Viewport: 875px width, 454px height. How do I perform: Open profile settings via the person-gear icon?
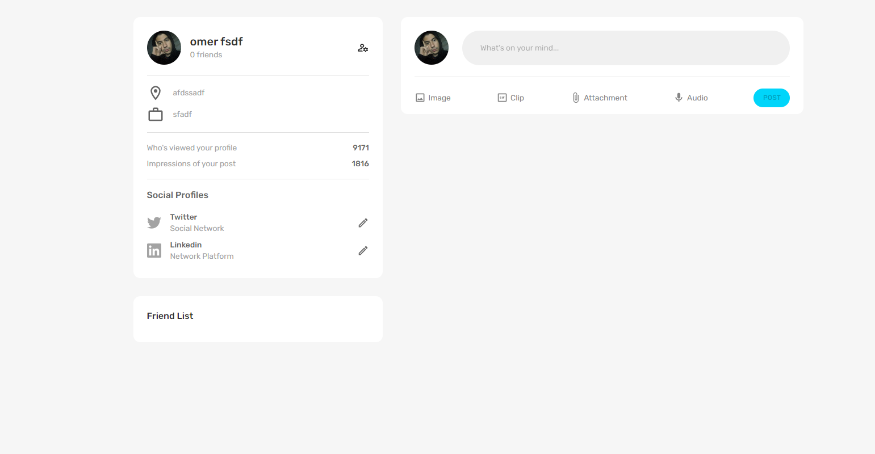(363, 48)
